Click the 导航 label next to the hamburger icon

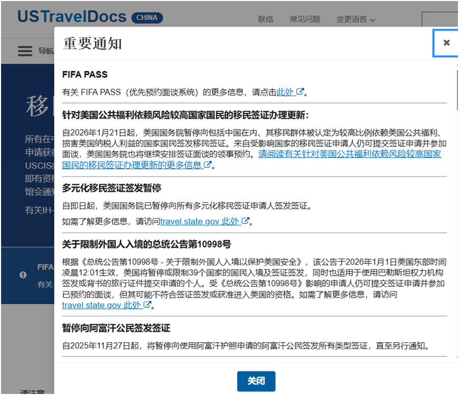click(45, 51)
